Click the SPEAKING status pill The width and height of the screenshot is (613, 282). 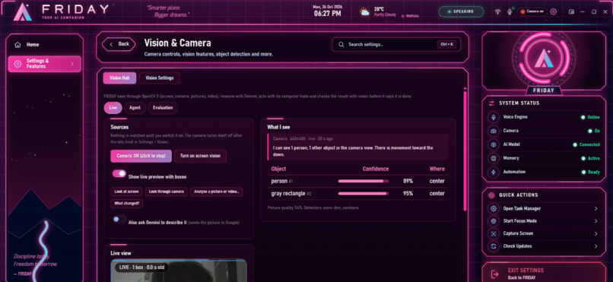tap(462, 11)
